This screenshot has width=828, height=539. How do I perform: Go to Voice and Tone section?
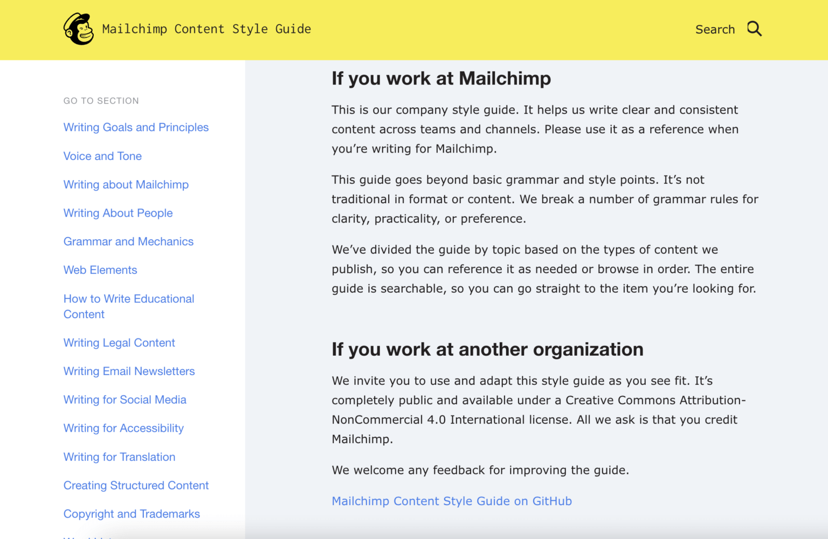[x=102, y=156]
